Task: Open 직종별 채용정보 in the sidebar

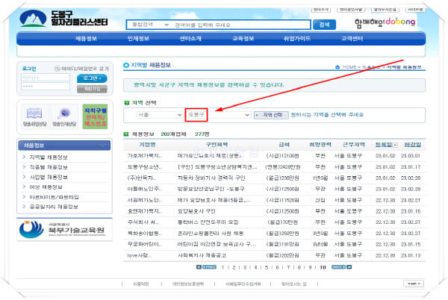Action: tap(49, 167)
